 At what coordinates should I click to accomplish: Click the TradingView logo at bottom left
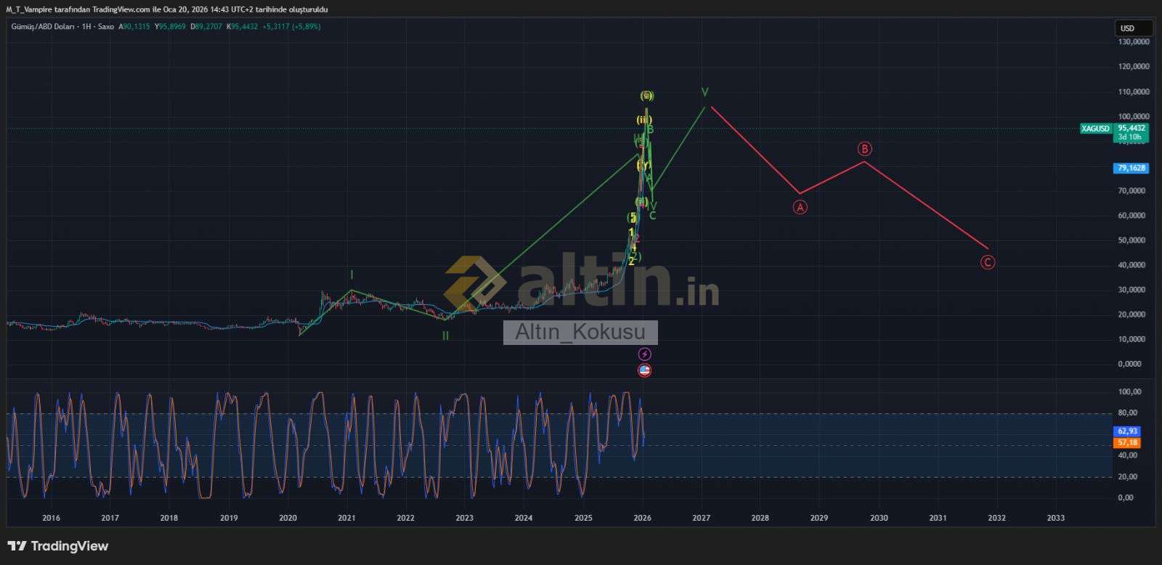pyautogui.click(x=58, y=546)
